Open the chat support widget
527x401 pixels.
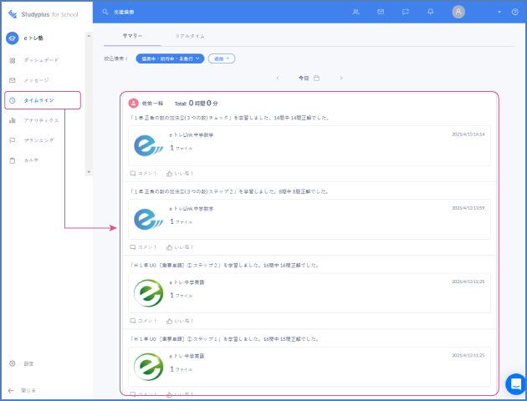point(515,384)
